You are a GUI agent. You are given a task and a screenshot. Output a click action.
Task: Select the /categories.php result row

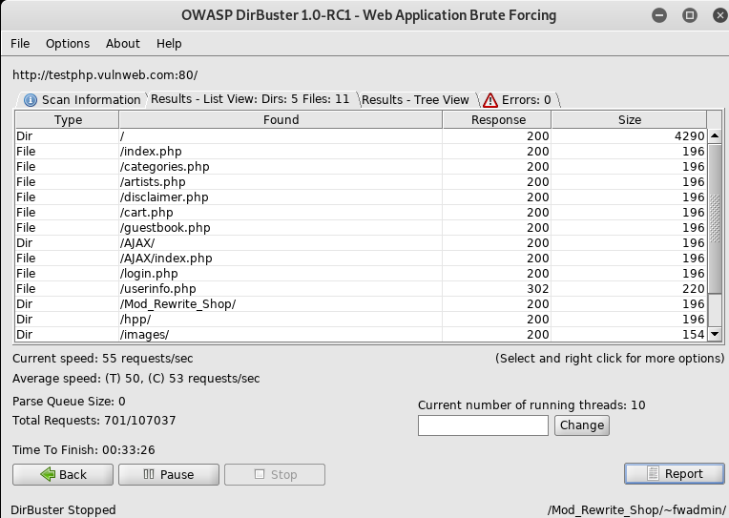tap(361, 167)
